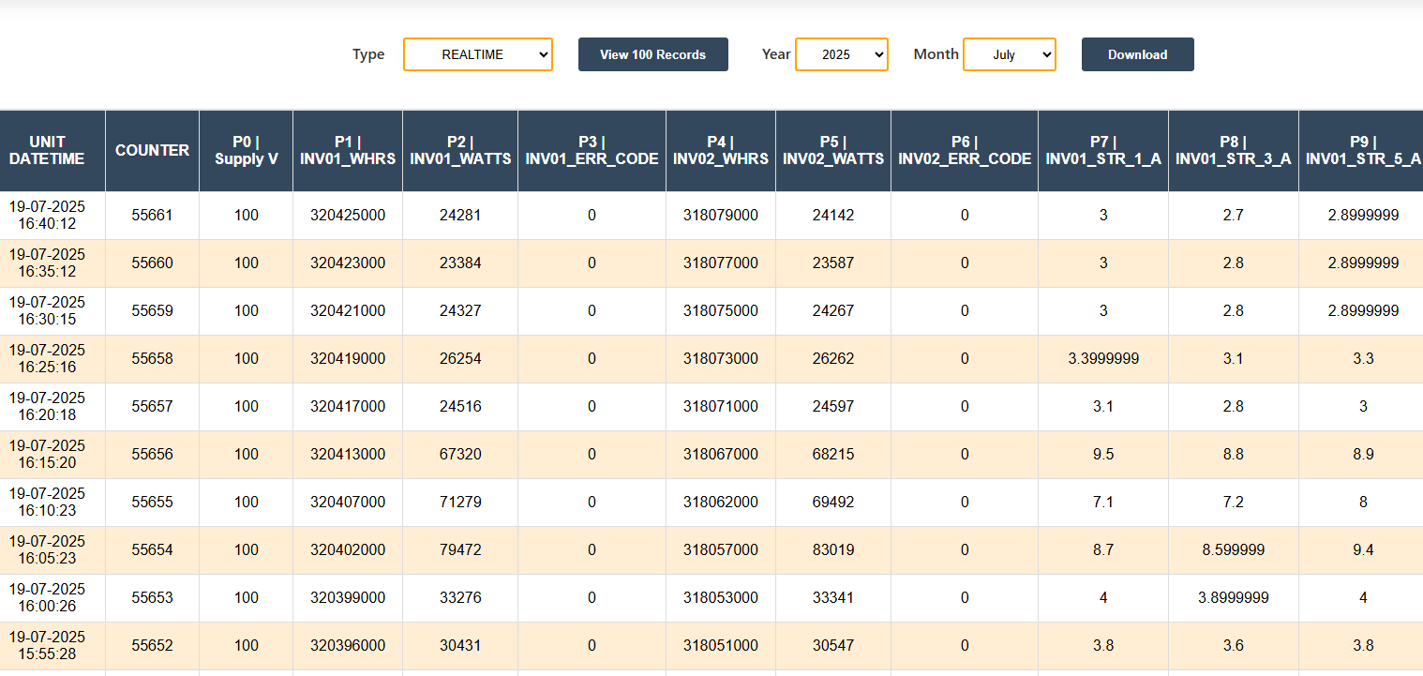Click INV01_WHRS value 320402000
The height and width of the screenshot is (676, 1423).
(348, 550)
